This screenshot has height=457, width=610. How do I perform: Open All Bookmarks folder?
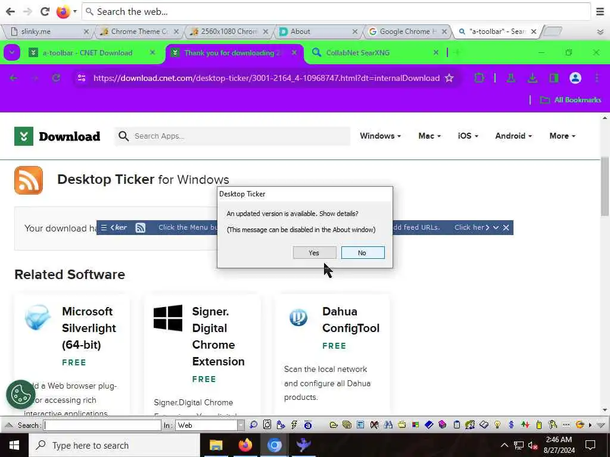[x=571, y=100]
